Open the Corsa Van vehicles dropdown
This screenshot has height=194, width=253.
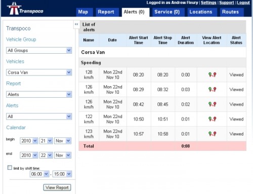39,72
